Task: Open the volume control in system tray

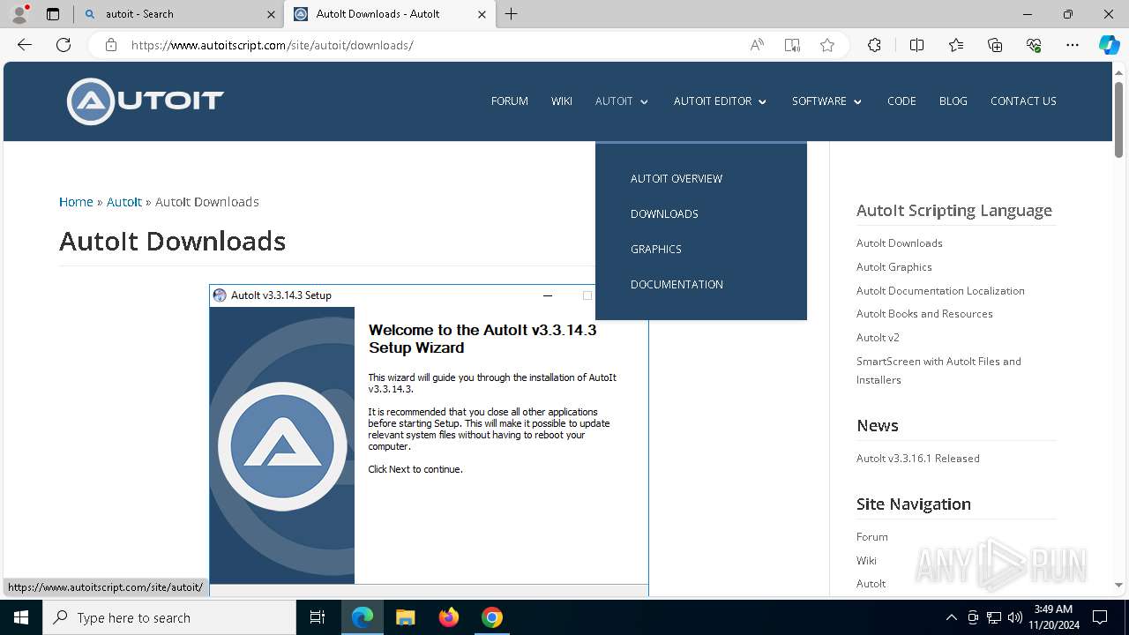Action: click(1014, 617)
